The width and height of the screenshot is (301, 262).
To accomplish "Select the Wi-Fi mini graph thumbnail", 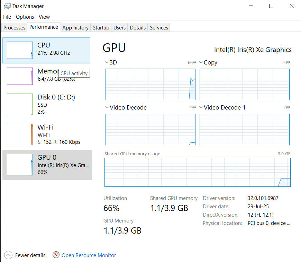I will [20, 134].
